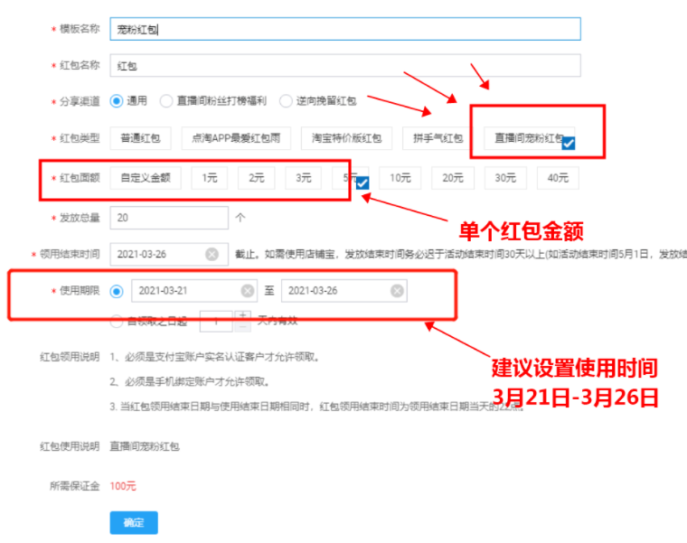The height and width of the screenshot is (543, 687).
Task: Click the 发放总量 quantity field
Action: point(168,218)
